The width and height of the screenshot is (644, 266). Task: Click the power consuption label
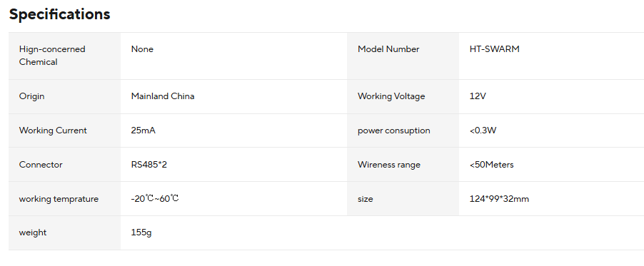point(394,131)
